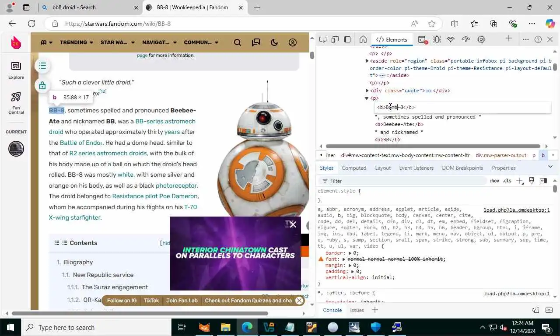
Task: Open the Issues drawer tab
Action: tap(357, 310)
